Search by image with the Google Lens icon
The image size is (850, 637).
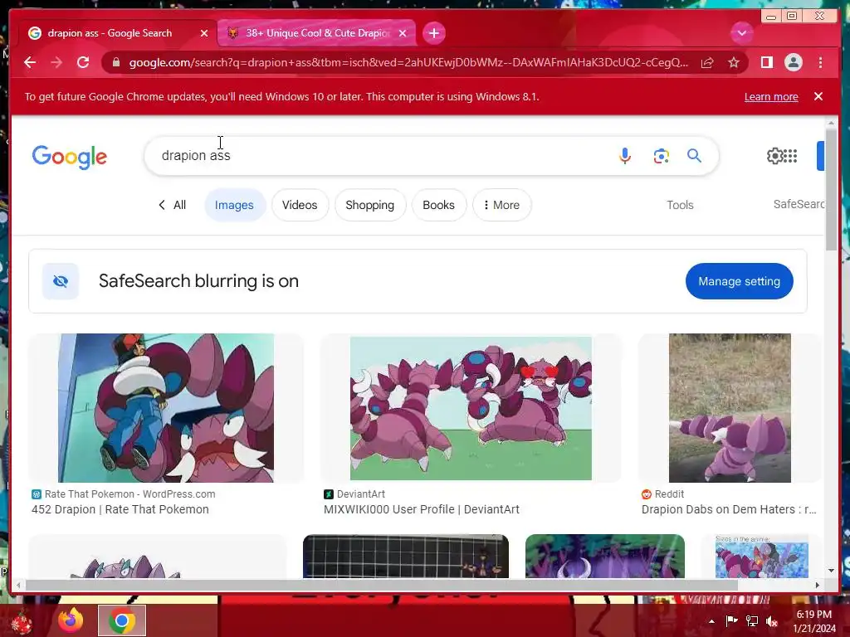pyautogui.click(x=661, y=156)
